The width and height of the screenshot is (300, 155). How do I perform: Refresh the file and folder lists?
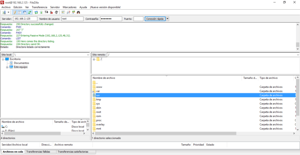coord(36,12)
